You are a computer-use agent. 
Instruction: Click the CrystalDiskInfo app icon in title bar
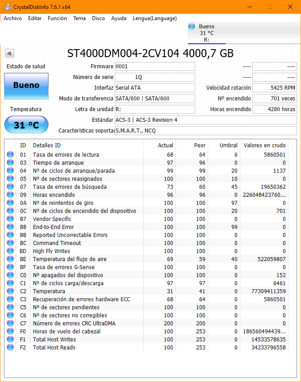pyautogui.click(x=8, y=7)
